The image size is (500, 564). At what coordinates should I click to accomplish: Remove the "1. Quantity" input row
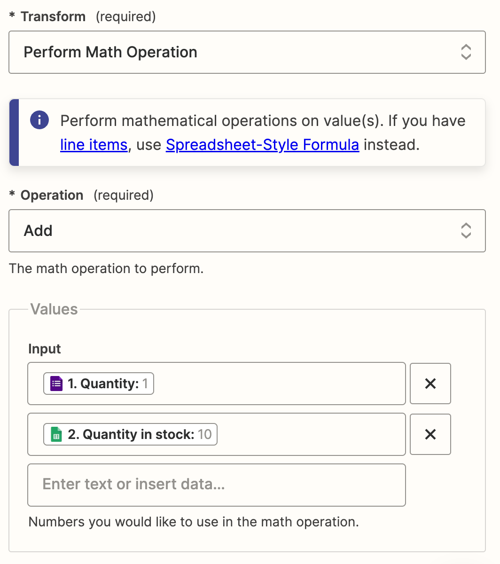[x=430, y=384]
